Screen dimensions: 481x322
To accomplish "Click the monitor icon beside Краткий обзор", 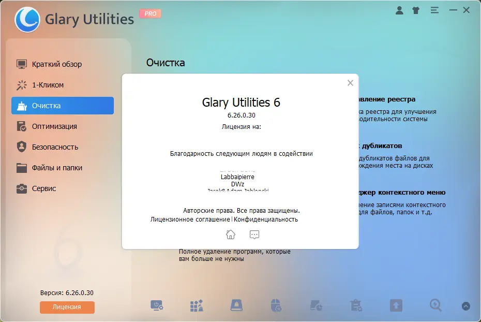I will tap(22, 64).
